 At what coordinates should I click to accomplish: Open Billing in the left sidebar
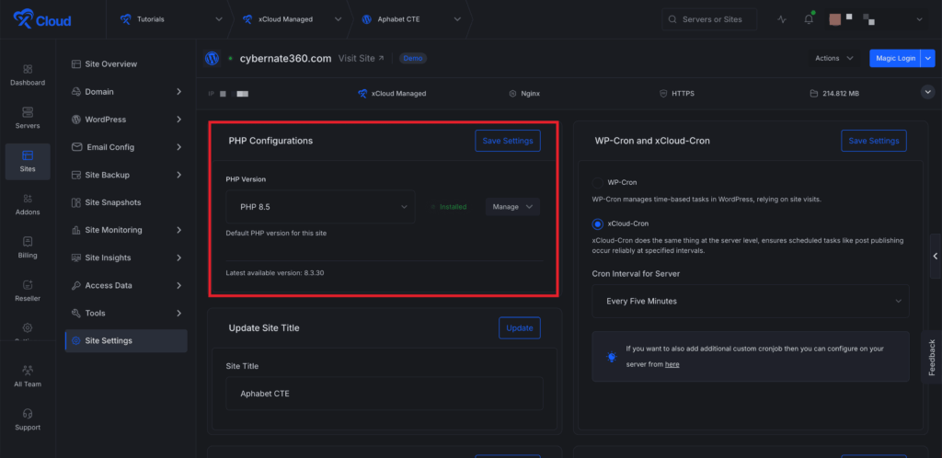tap(27, 246)
